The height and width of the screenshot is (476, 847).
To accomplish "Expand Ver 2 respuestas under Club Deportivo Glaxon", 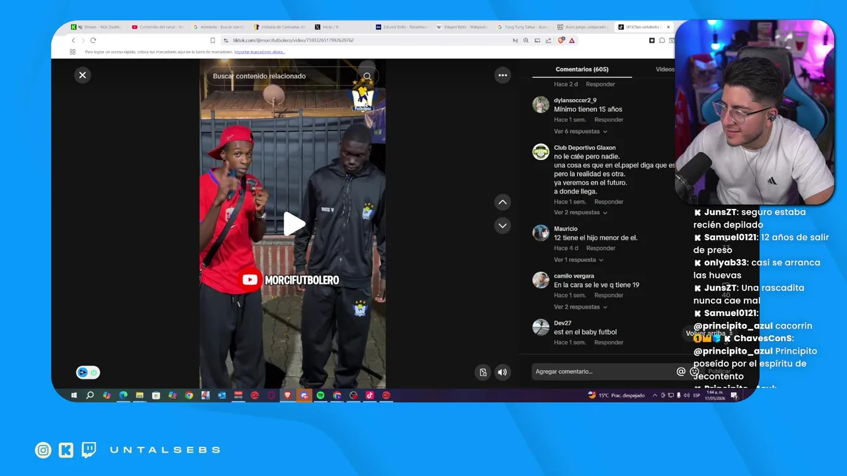I will tap(580, 212).
